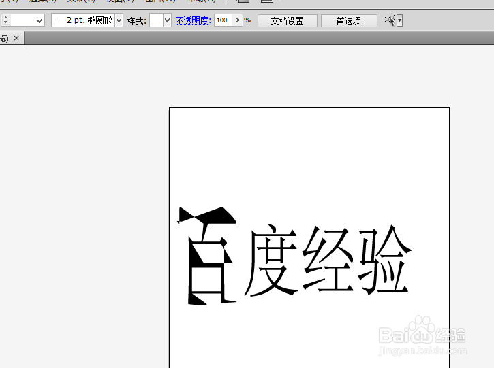Pick the 样式 graphic style swatch
Viewport: 494px width, 368px height.
pos(156,21)
